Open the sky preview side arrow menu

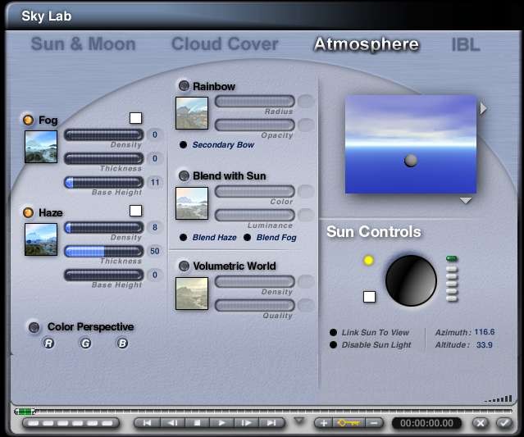[x=484, y=108]
